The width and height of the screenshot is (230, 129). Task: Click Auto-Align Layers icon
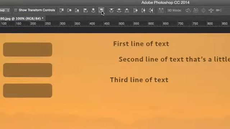click(161, 10)
